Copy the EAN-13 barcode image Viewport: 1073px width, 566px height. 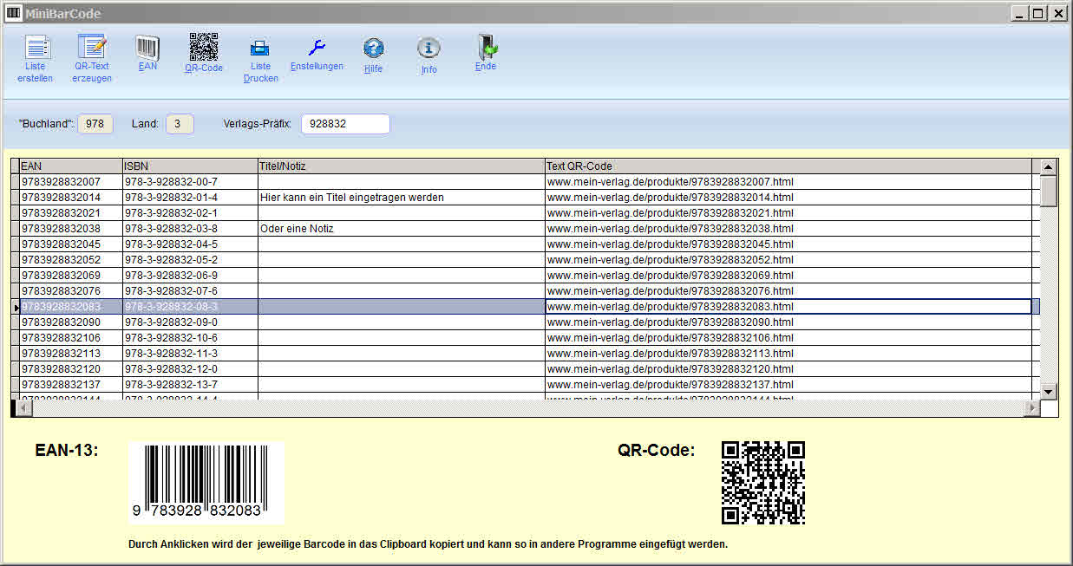tap(206, 483)
